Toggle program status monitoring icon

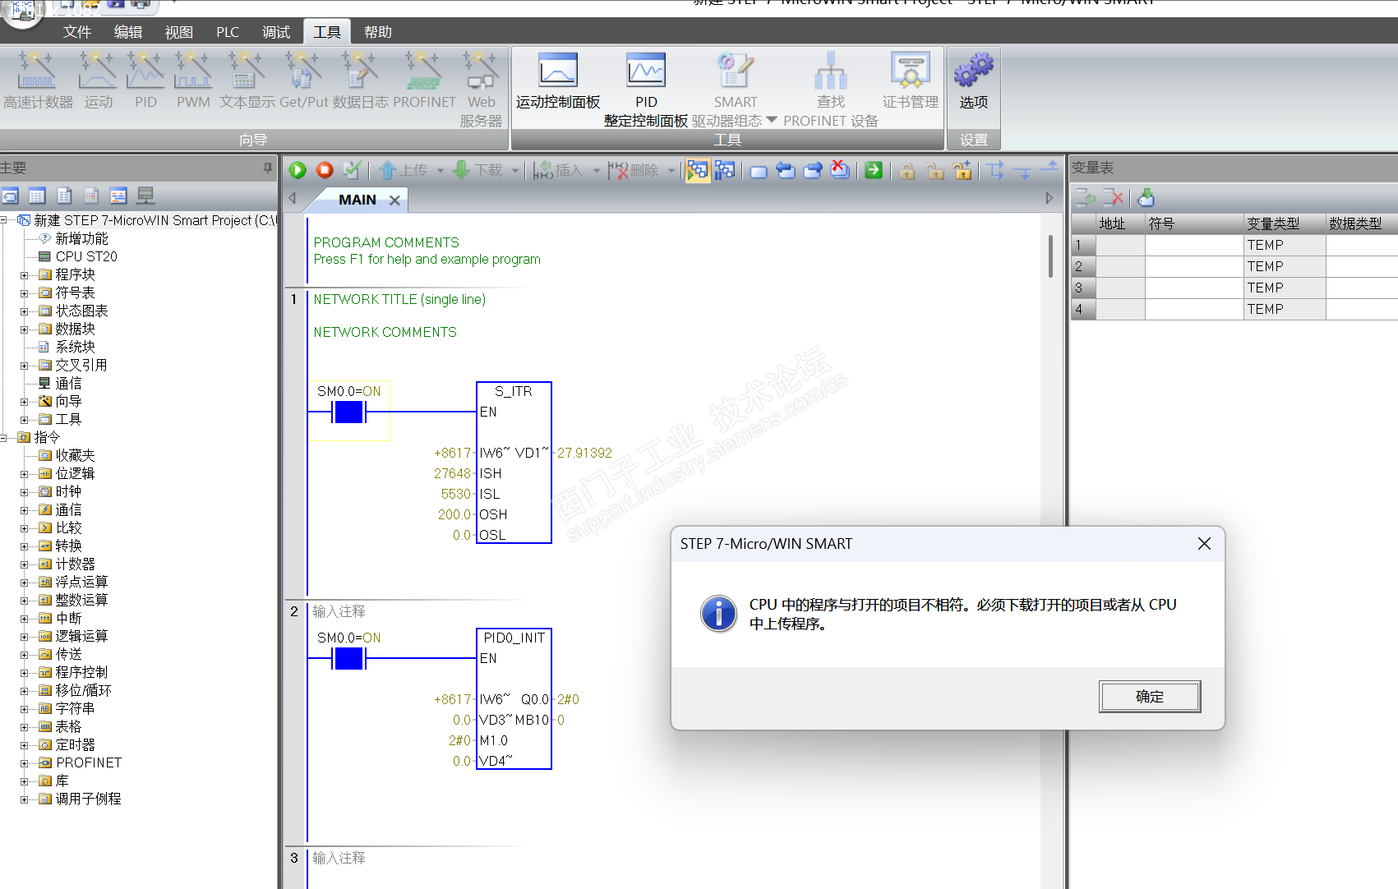click(697, 170)
